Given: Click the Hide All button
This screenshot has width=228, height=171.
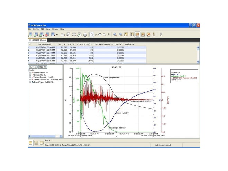Looking at the screenshot, I should pos(42,67).
